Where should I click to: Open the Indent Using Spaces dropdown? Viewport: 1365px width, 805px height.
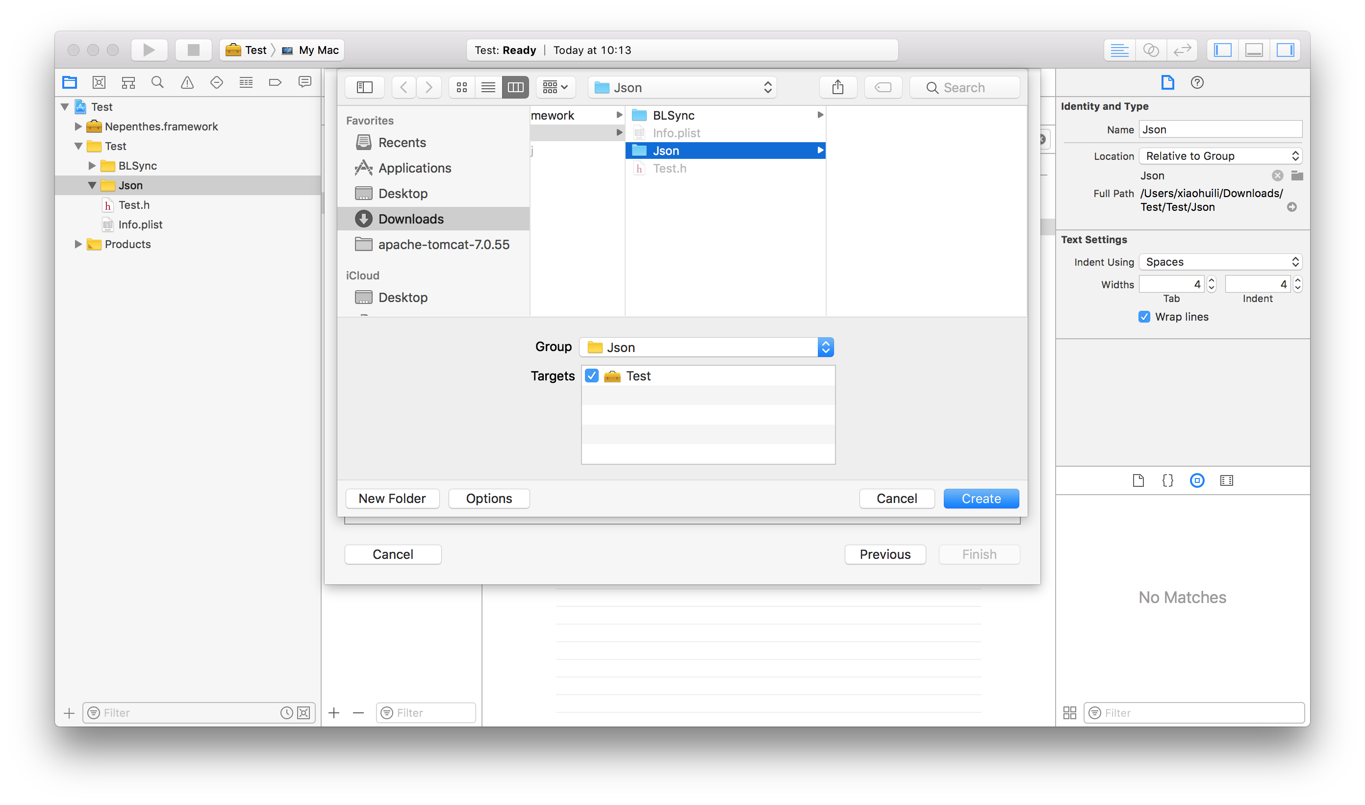(x=1220, y=262)
